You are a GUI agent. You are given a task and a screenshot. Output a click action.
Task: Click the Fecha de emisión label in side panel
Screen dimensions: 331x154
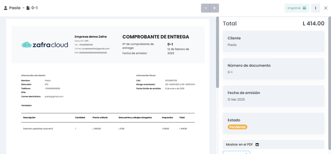click(x=244, y=93)
